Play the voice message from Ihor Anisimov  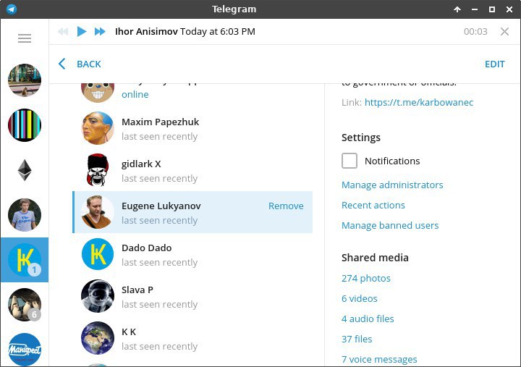tap(82, 32)
